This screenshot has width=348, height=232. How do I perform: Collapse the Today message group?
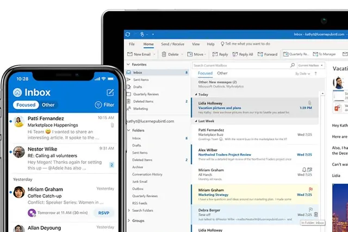[x=196, y=95]
